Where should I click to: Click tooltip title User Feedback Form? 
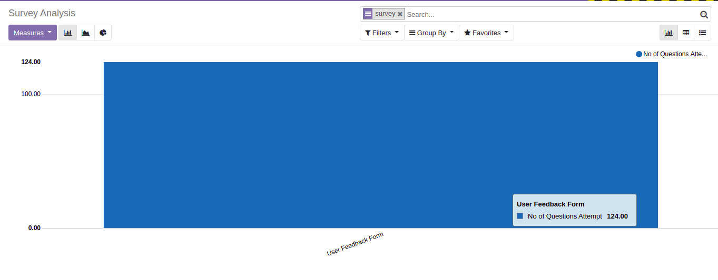(550, 204)
